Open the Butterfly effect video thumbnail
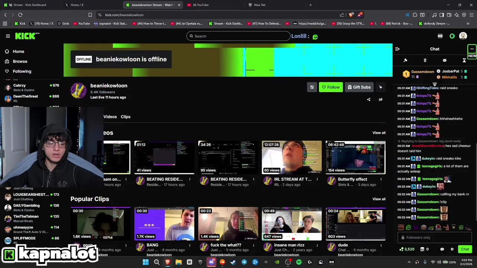The width and height of the screenshot is (477, 268). (356, 157)
